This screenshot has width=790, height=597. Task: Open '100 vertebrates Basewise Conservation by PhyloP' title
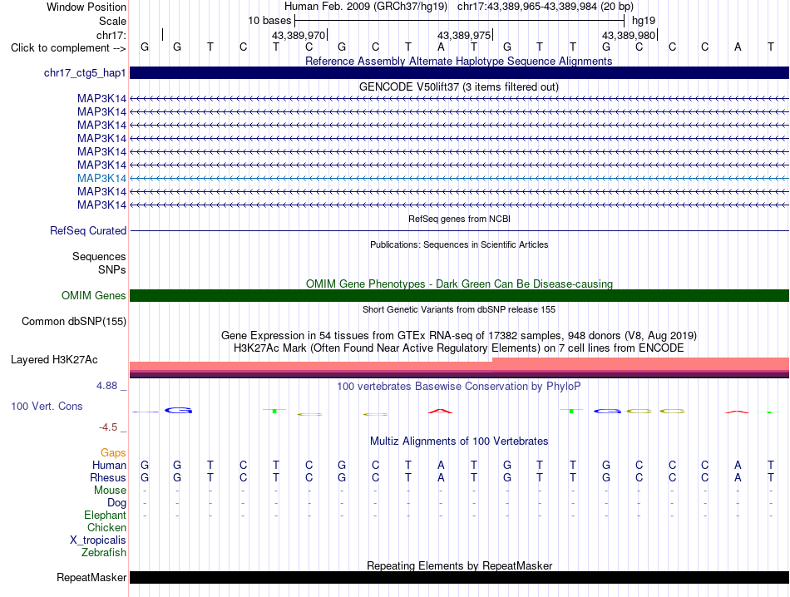pyautogui.click(x=459, y=387)
